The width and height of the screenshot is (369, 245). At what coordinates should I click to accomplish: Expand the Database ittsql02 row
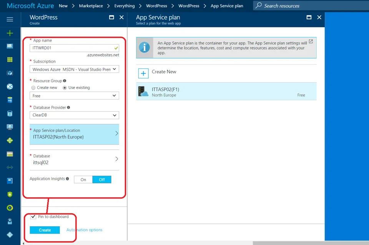[x=74, y=159]
